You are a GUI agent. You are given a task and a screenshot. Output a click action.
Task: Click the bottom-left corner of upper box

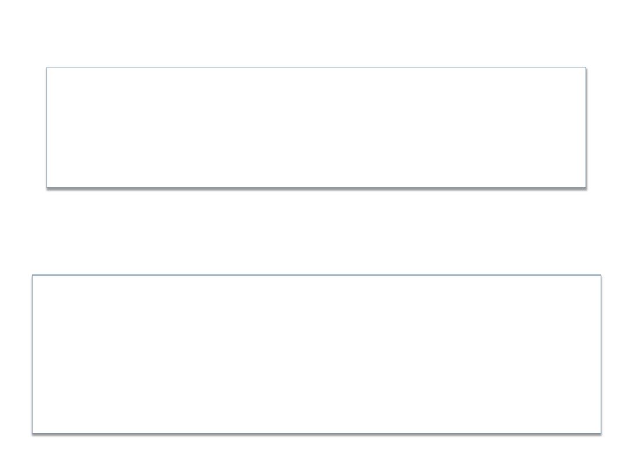coord(47,187)
